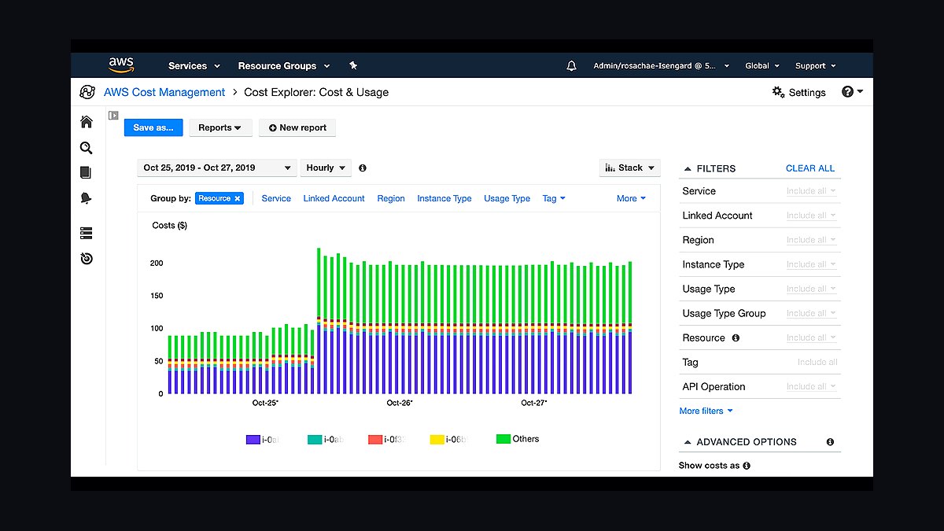Viewport: 944px width, 531px height.
Task: Open the Services menu
Action: pos(194,66)
